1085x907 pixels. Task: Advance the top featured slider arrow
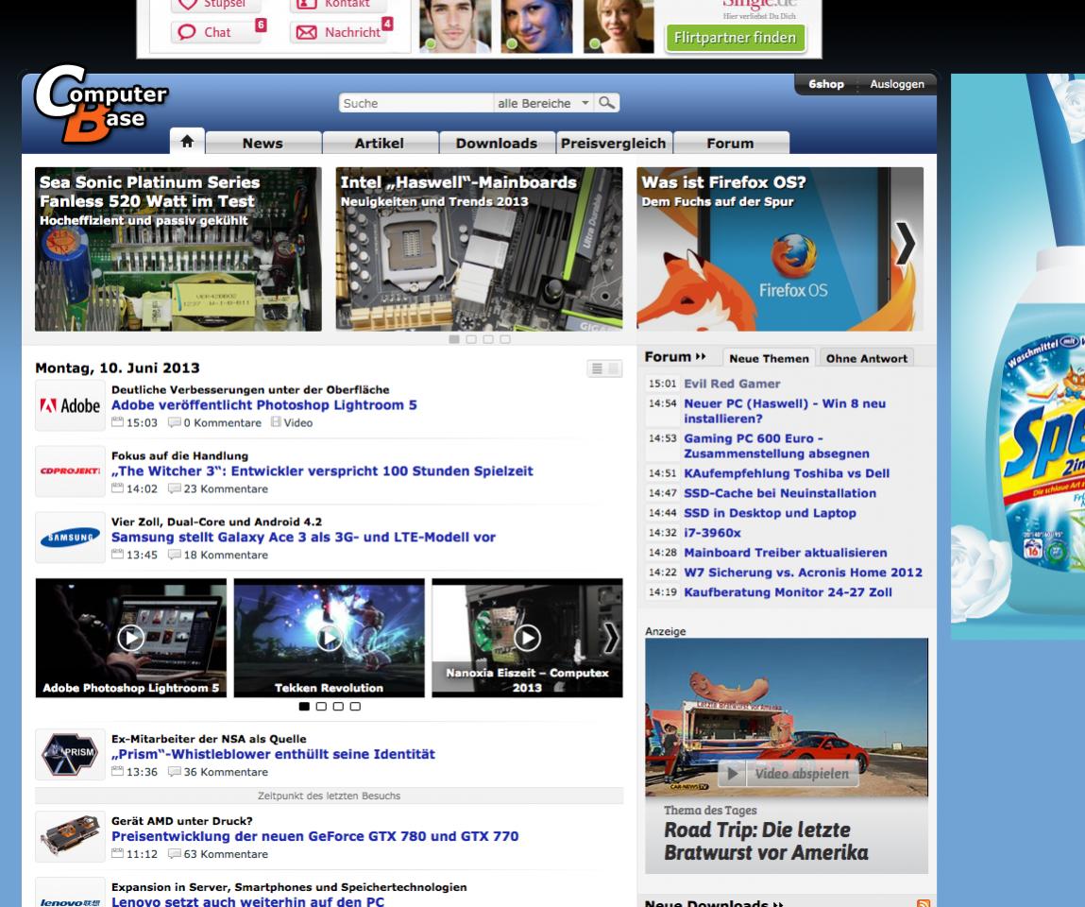[x=906, y=244]
